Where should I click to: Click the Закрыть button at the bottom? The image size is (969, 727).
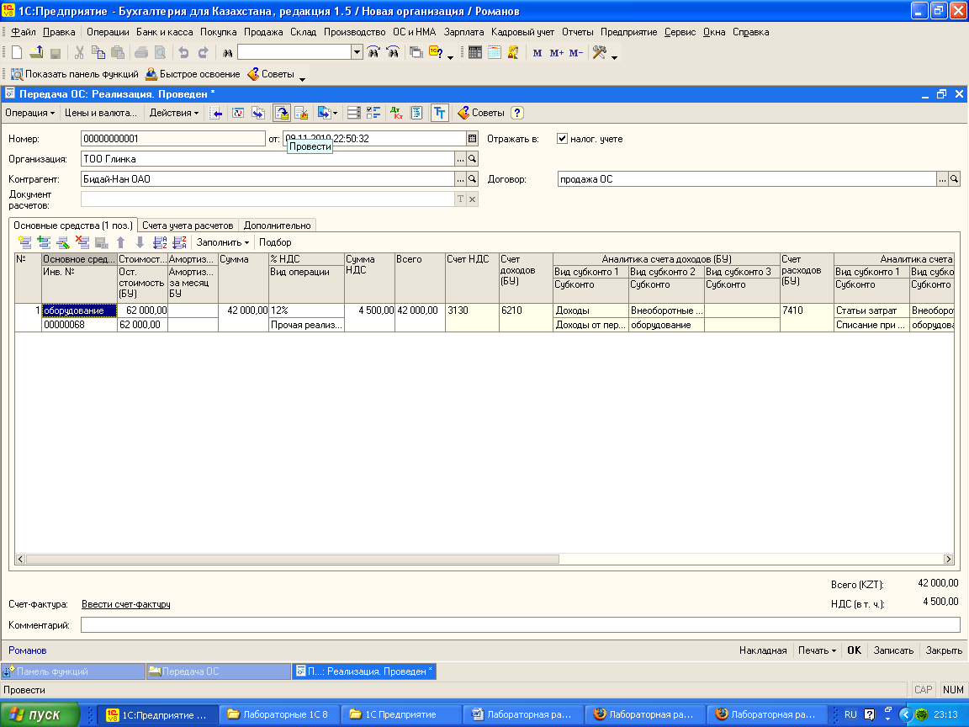(944, 650)
